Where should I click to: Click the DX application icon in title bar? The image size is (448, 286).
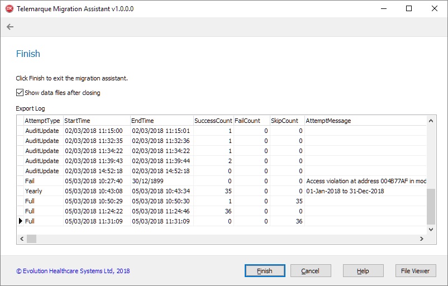click(9, 9)
